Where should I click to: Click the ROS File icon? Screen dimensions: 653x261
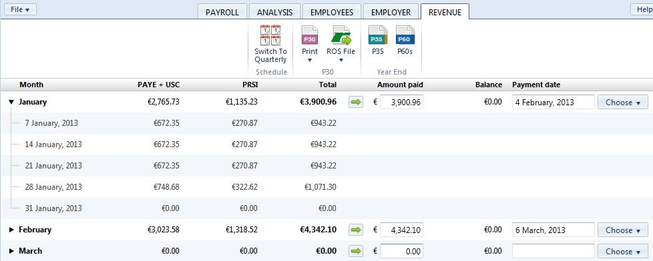pos(341,35)
